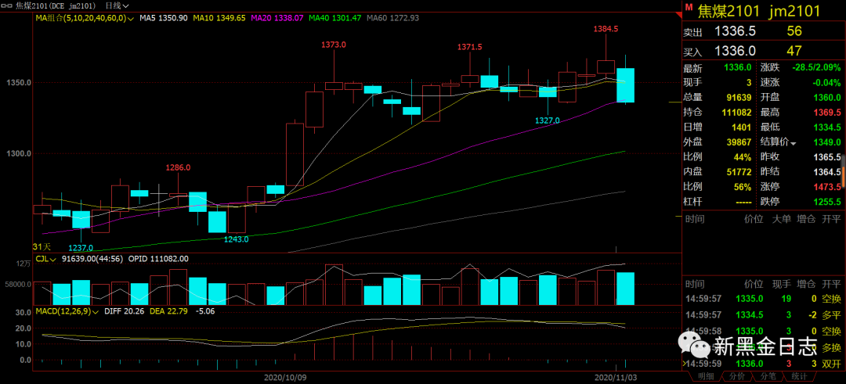Select the 14:59:57 1334.5 多平 tick row
The image size is (846, 384).
(763, 314)
